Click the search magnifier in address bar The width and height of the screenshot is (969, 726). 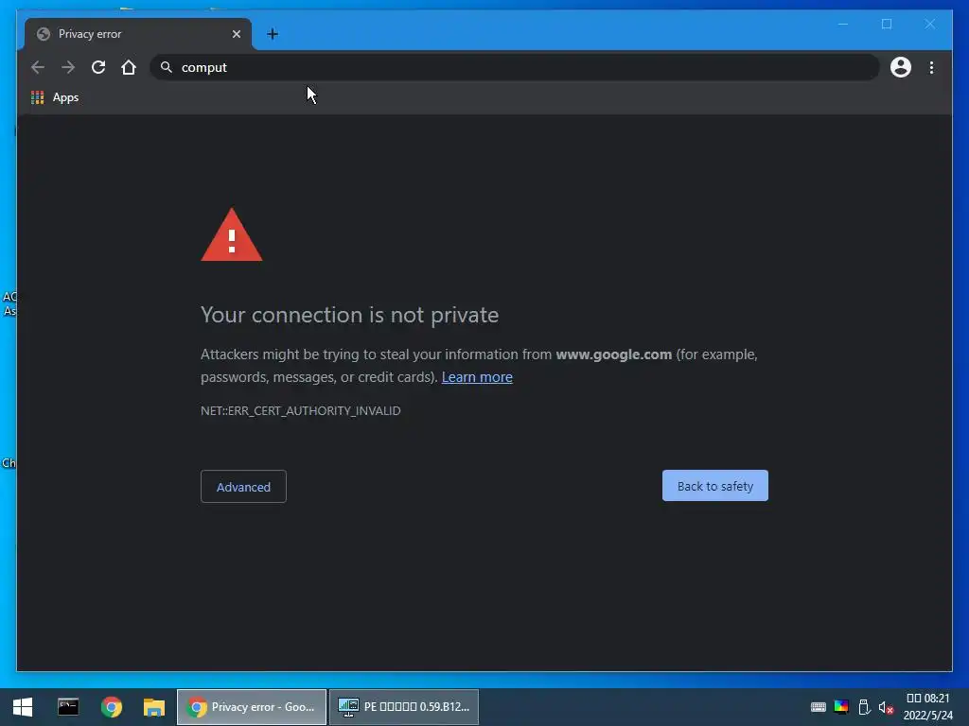click(x=167, y=67)
